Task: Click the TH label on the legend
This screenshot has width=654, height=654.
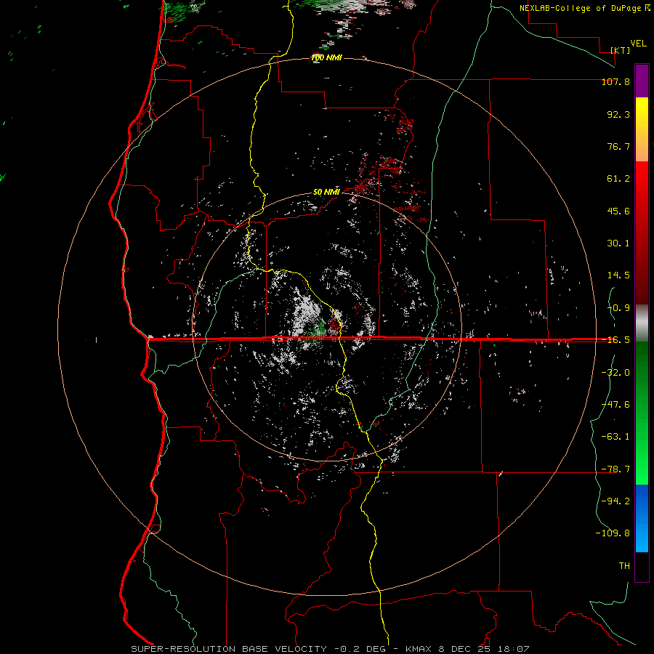Action: click(x=624, y=566)
